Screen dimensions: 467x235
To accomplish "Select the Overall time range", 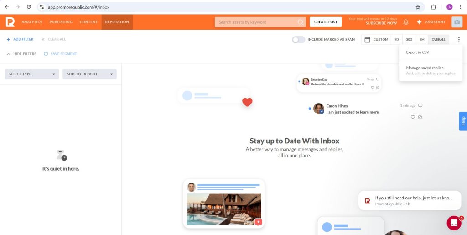I will pyautogui.click(x=438, y=40).
